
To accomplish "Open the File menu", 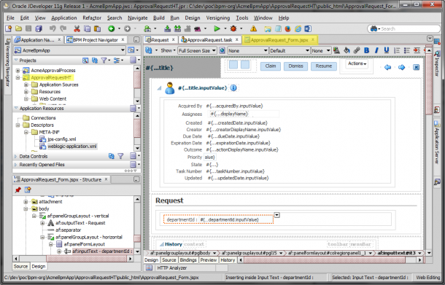I will coord(10,18).
